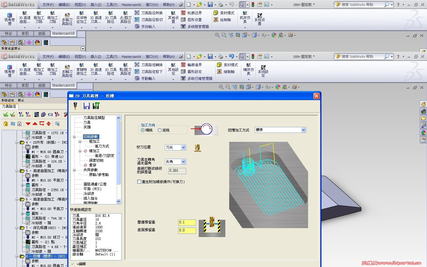
Task: Open the 多軸刀具路徑 ribbon tool
Action: [67, 71]
